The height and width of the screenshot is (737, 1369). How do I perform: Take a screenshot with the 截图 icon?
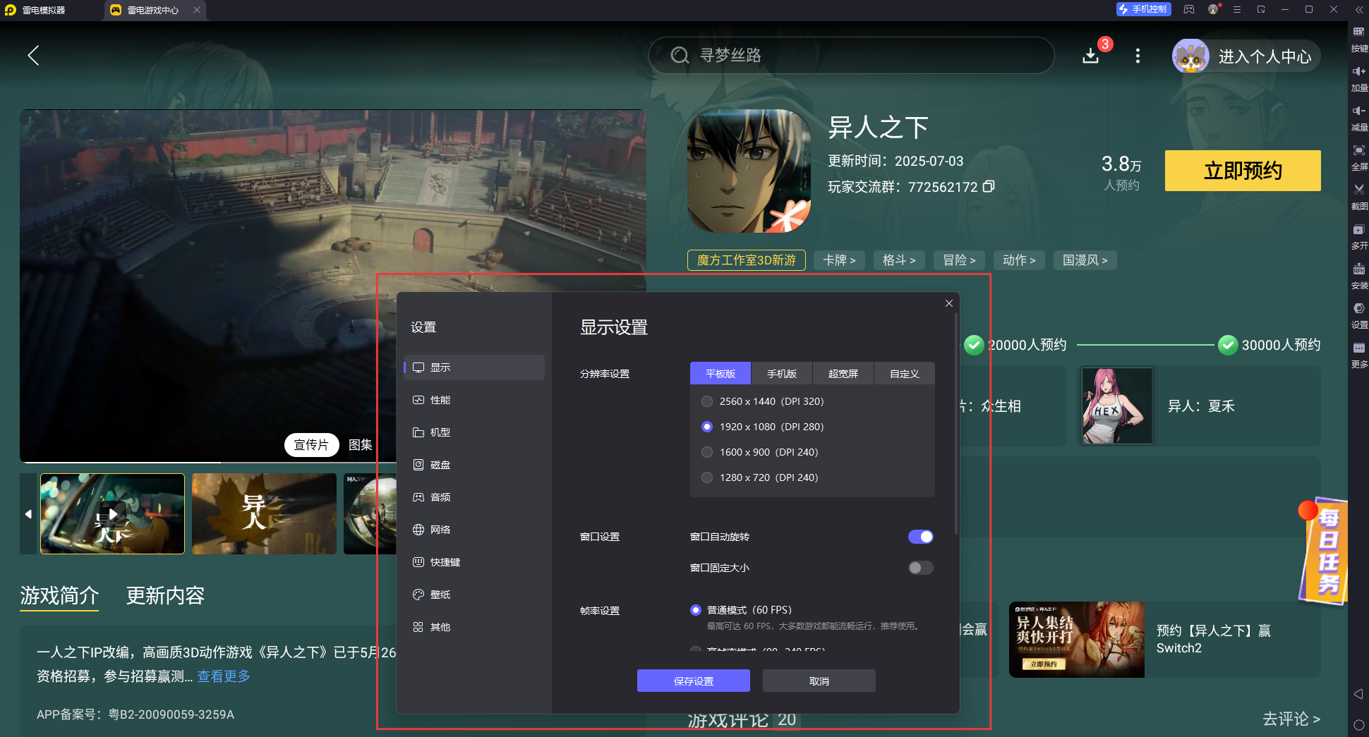click(x=1359, y=197)
